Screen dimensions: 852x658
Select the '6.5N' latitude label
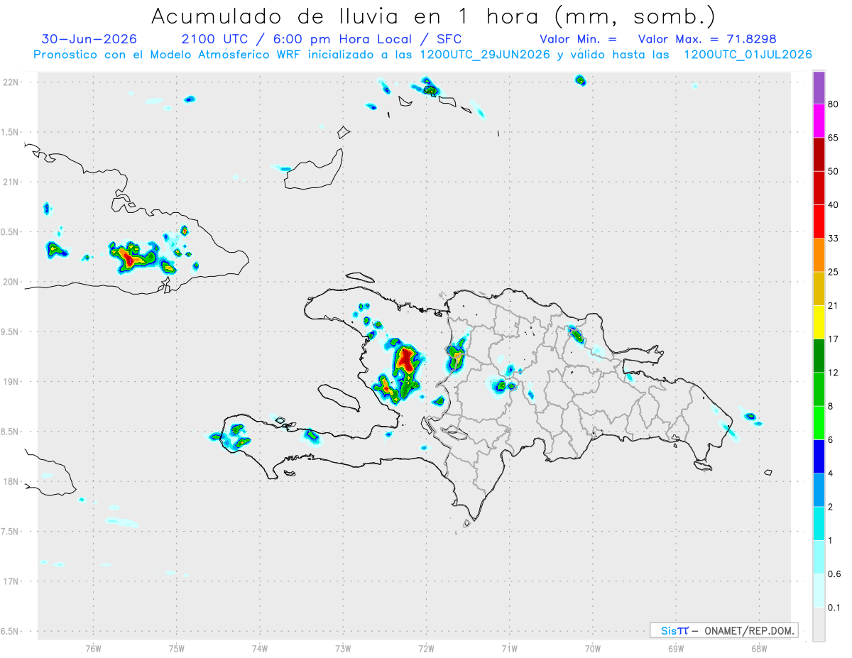tap(11, 632)
